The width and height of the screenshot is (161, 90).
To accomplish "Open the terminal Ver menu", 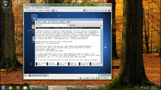I will tap(49, 22).
